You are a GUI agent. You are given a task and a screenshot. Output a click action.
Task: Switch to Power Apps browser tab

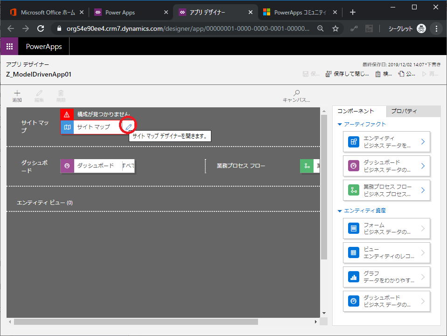131,12
